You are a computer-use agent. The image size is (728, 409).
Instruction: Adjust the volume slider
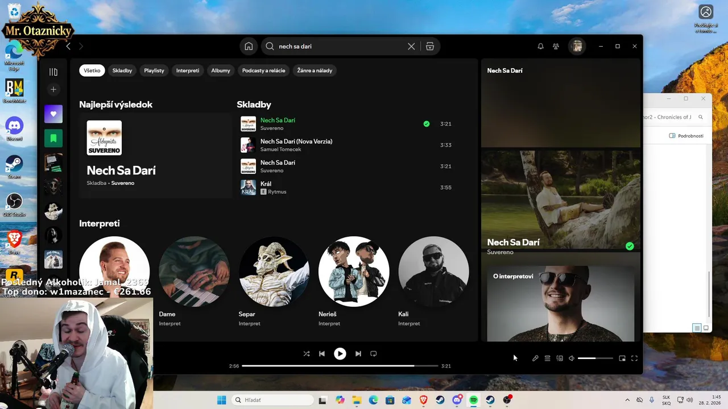click(595, 358)
